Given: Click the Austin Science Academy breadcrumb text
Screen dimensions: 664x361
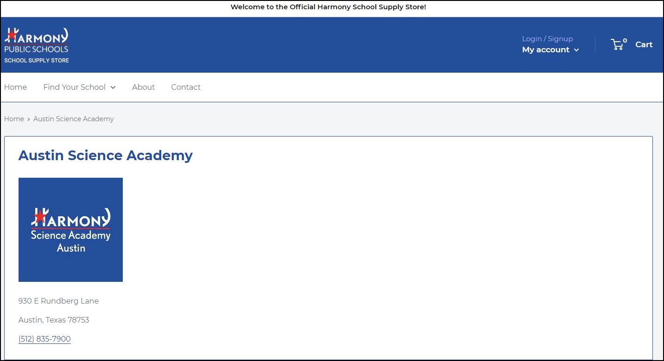Looking at the screenshot, I should [73, 119].
